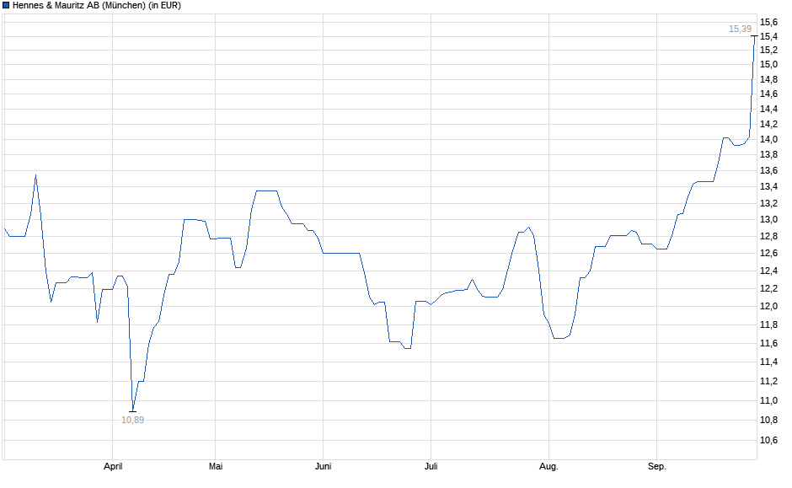
Task: Click the '14,8' price axis label
Action: click(768, 79)
